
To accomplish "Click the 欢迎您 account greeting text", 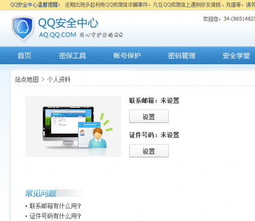I will coord(229,19).
